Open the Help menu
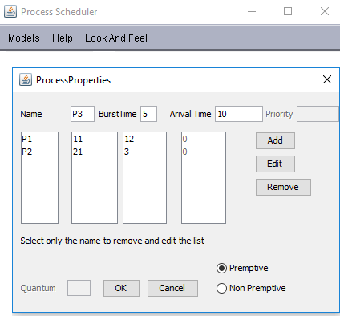The height and width of the screenshot is (316, 340). pos(63,38)
